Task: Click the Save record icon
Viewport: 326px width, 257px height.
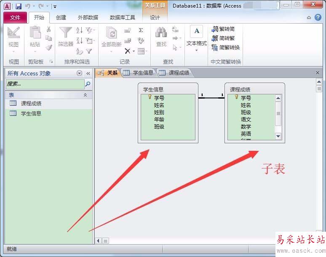Action: tap(128, 40)
